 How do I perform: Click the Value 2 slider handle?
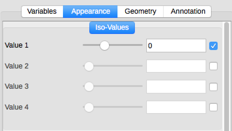(89, 66)
